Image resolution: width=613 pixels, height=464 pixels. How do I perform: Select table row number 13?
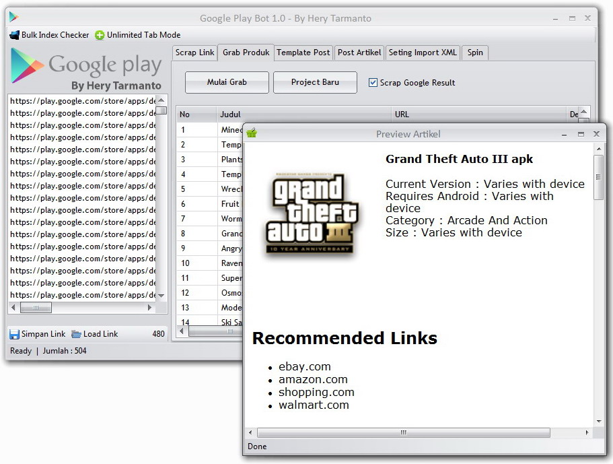coord(209,308)
